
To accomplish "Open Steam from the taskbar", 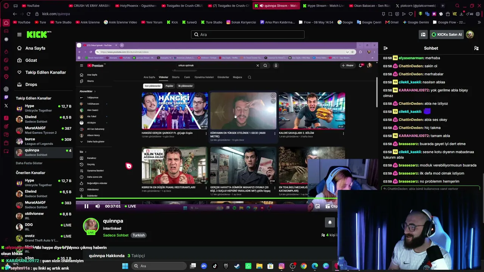I will [237, 266].
